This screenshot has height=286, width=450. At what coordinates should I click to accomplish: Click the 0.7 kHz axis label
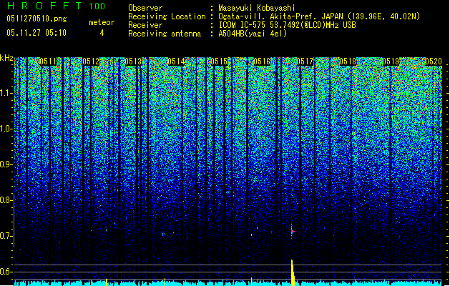[6, 236]
